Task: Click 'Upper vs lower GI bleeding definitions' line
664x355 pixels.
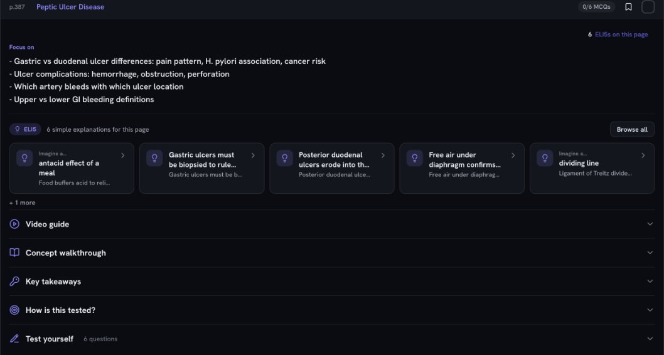Action: (x=82, y=100)
